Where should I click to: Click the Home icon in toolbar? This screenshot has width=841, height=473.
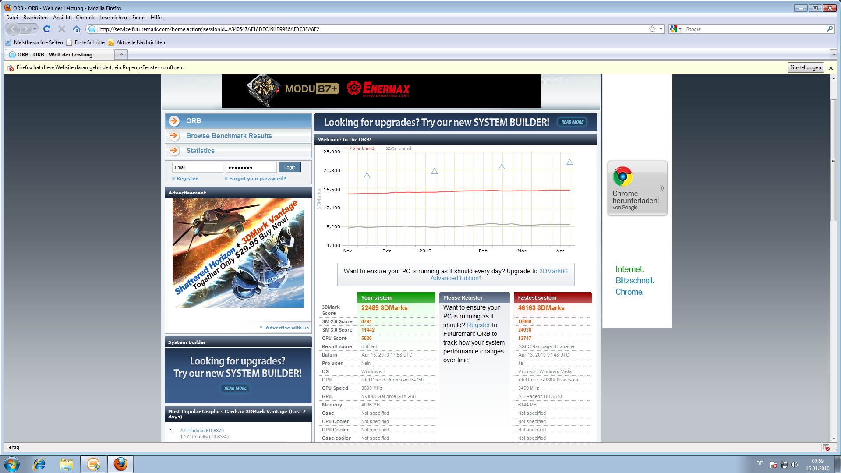[77, 29]
